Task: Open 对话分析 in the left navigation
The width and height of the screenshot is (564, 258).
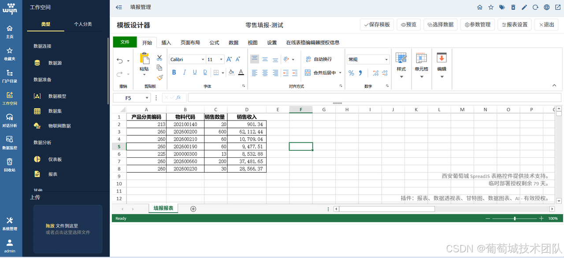Action: click(10, 120)
